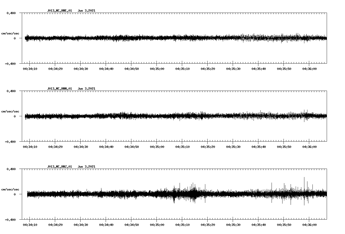
Task: Click 04:35:10 tick label on HNZ plot
Action: click(x=182, y=225)
